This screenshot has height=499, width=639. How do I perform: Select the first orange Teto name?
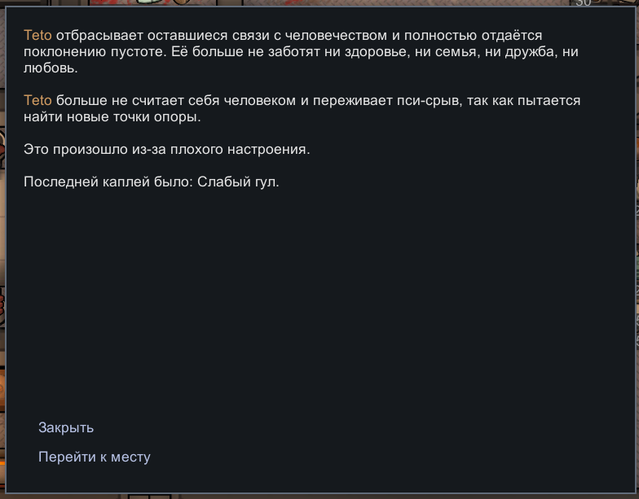point(37,36)
